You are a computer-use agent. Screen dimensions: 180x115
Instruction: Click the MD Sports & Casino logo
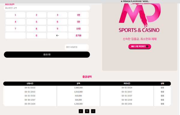coord(139,18)
